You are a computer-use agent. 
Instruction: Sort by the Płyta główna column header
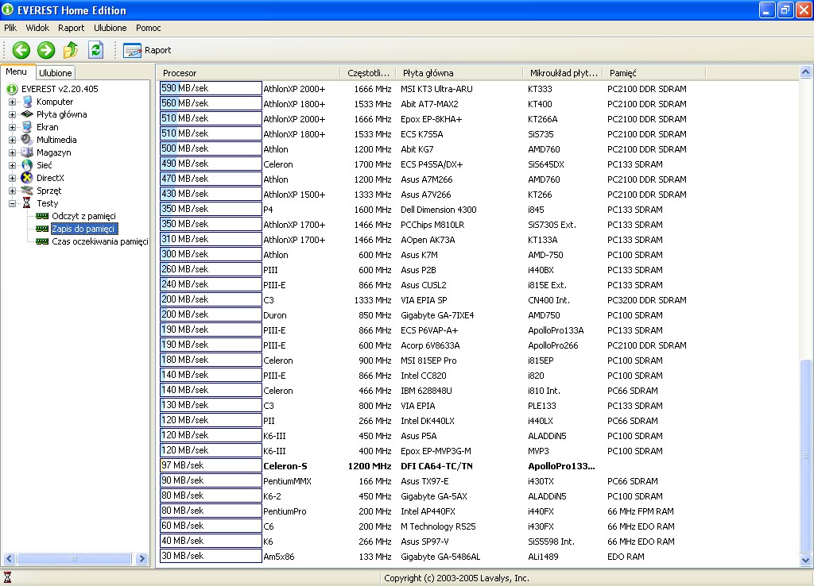[459, 73]
